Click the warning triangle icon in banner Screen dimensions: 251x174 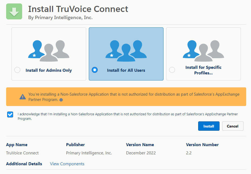click(x=23, y=97)
